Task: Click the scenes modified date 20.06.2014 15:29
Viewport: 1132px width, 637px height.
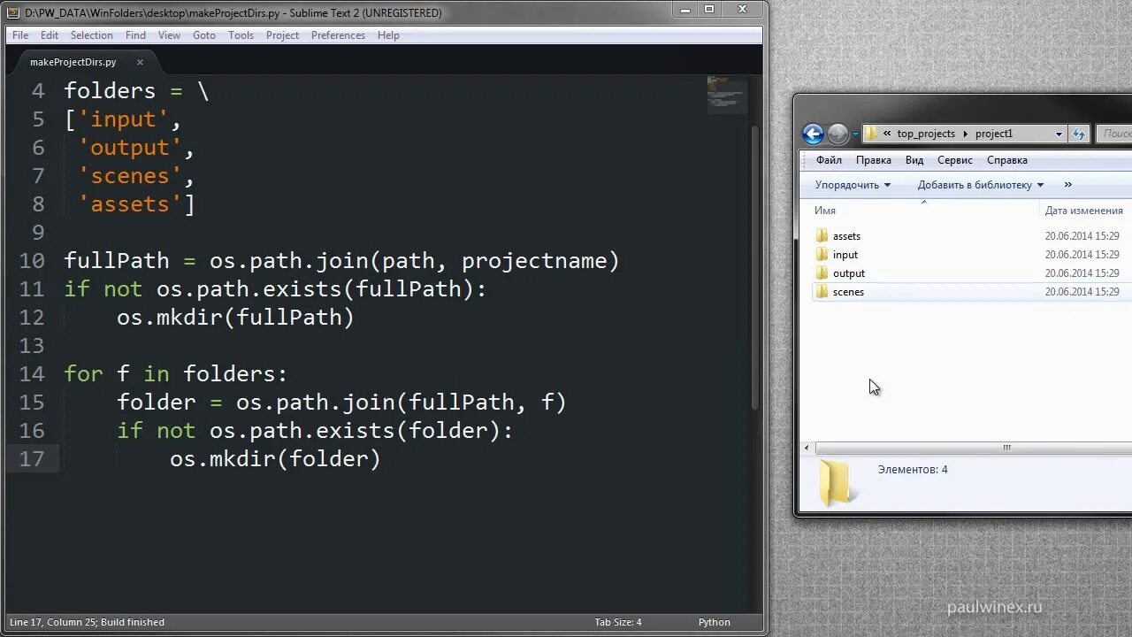Action: [1082, 292]
